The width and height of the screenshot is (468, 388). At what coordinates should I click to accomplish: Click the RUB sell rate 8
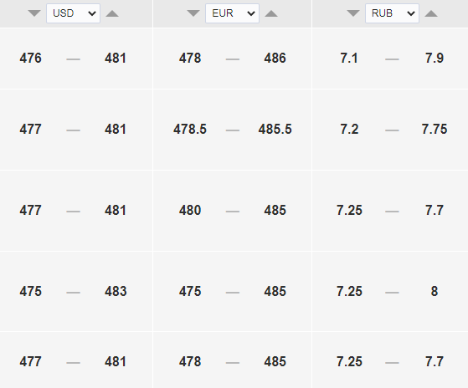click(x=435, y=292)
